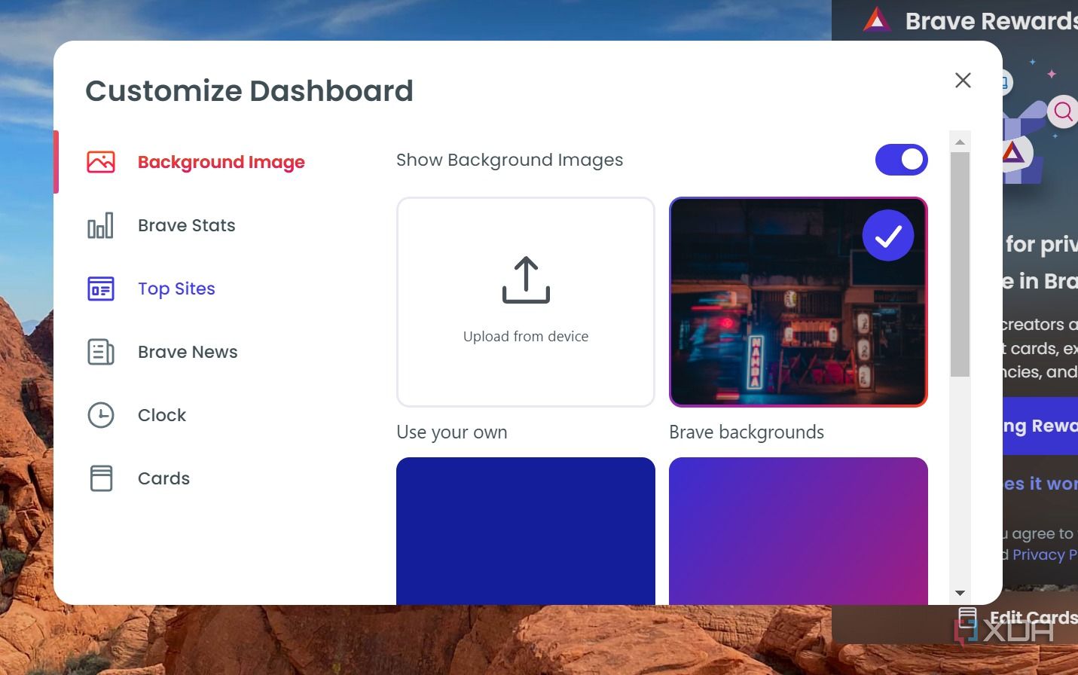Click the Brave Stats bar chart icon

pos(101,225)
